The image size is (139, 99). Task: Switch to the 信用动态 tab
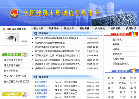[x=54, y=28]
